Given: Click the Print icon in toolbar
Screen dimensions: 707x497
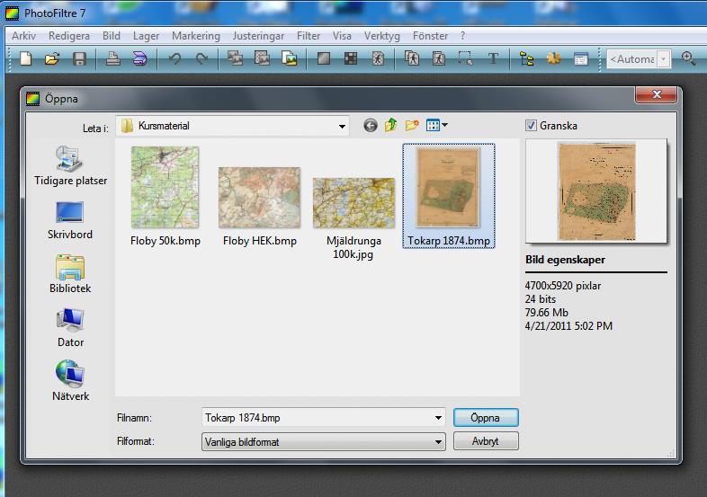Looking at the screenshot, I should pyautogui.click(x=112, y=58).
